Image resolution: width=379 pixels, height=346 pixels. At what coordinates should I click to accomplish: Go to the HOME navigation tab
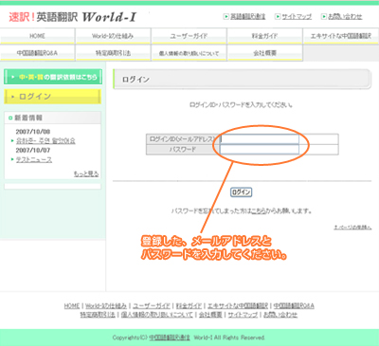pyautogui.click(x=37, y=36)
